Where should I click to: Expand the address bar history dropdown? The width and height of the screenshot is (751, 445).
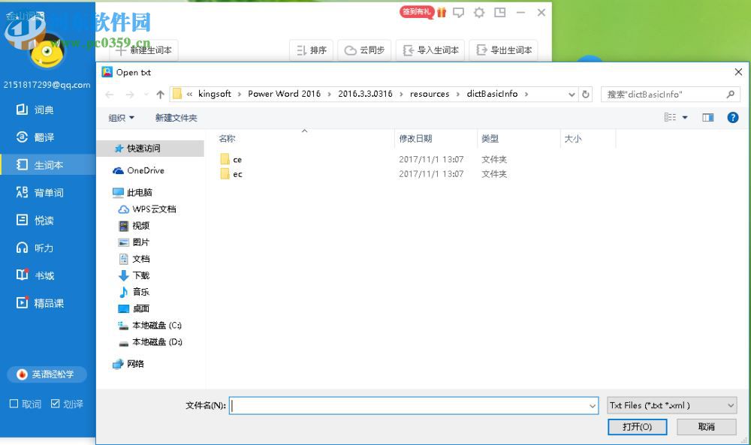(x=572, y=95)
